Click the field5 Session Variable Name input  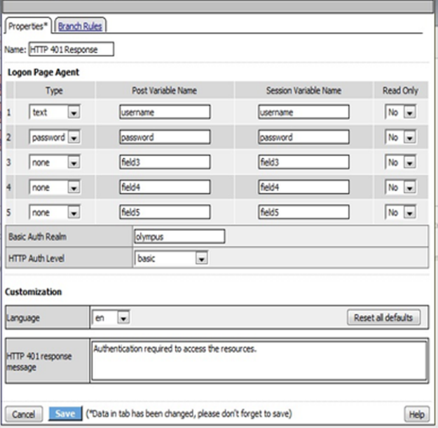(303, 212)
